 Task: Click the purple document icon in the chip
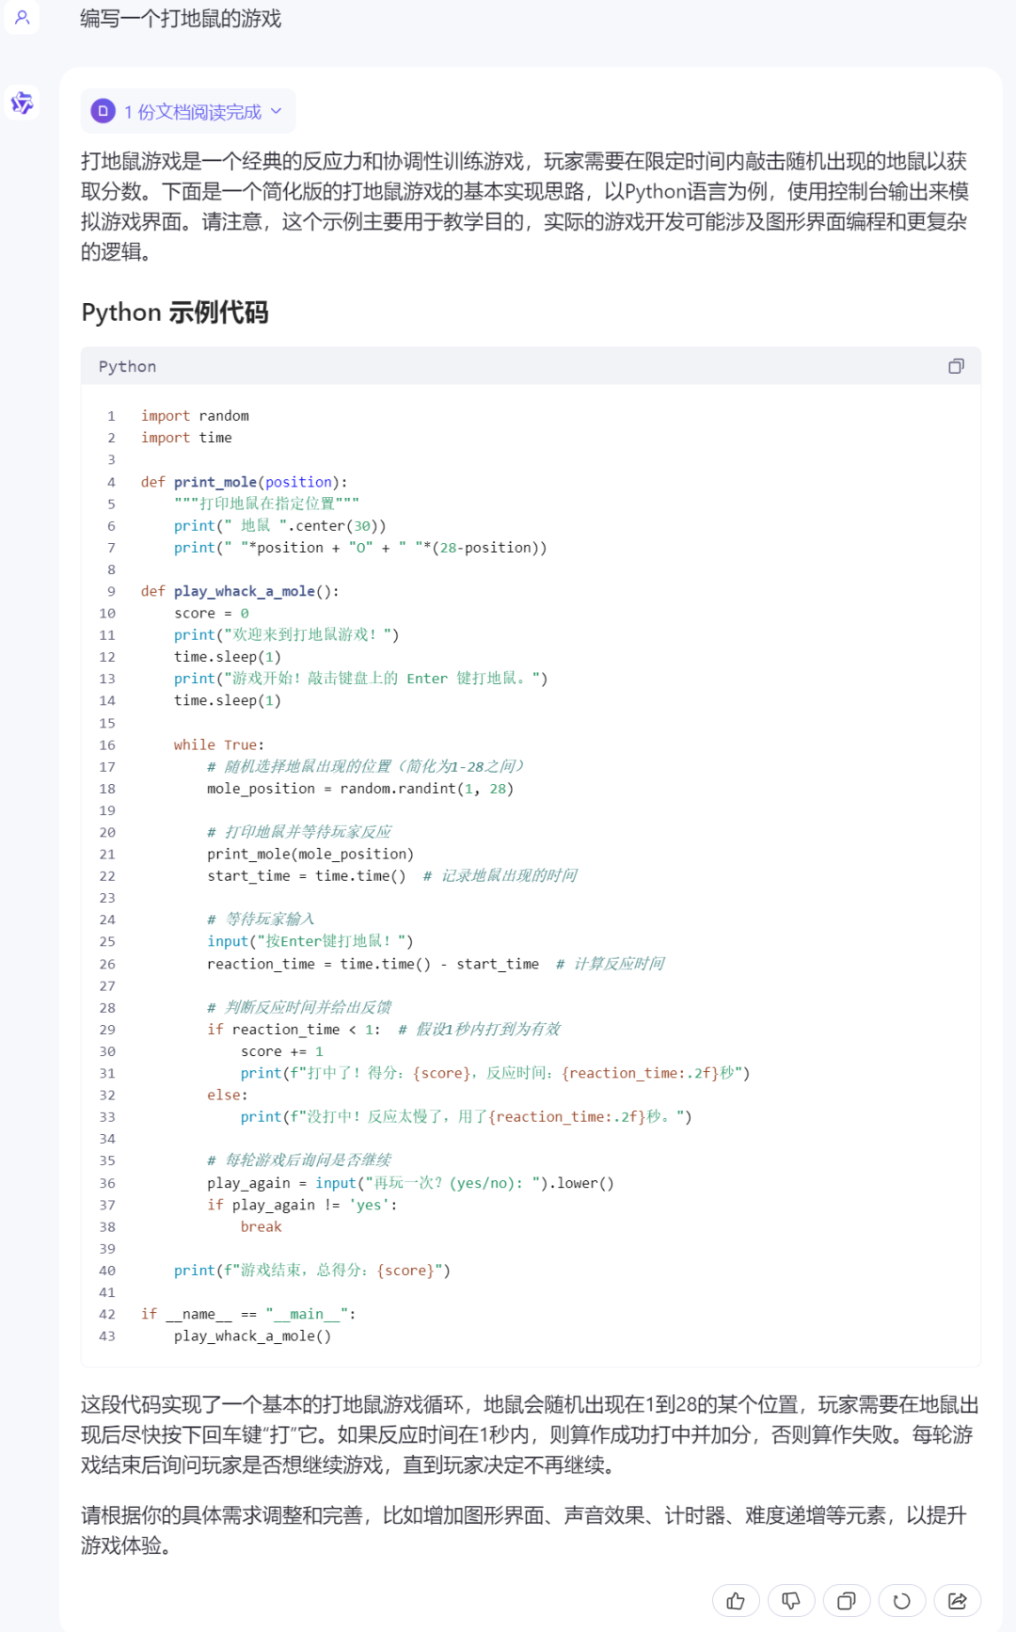click(103, 111)
